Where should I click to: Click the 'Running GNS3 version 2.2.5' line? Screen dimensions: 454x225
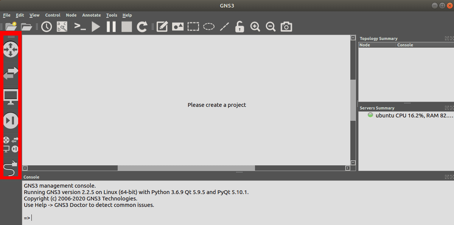coord(136,192)
